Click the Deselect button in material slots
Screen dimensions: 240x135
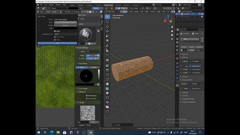pyautogui.click(x=199, y=47)
